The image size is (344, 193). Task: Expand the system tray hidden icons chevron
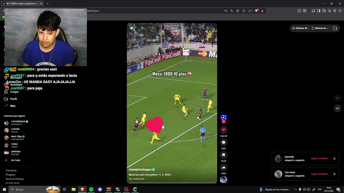coord(296,190)
